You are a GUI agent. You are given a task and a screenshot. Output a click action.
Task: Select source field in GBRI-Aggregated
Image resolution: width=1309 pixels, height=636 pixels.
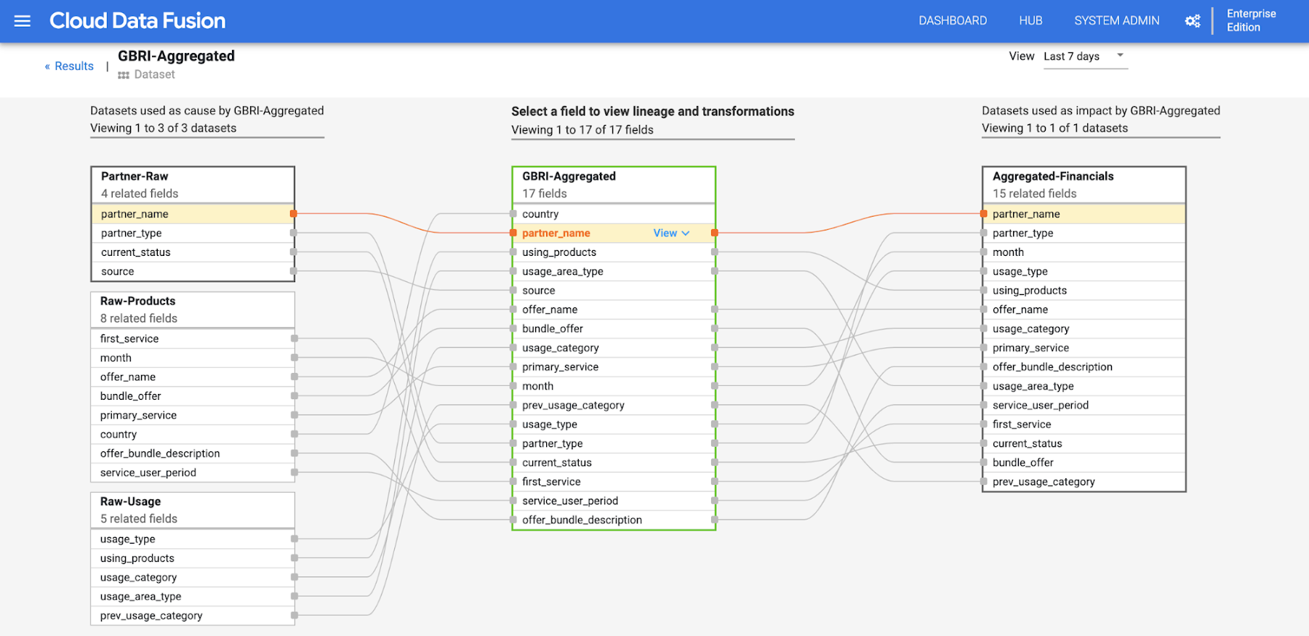tap(614, 291)
